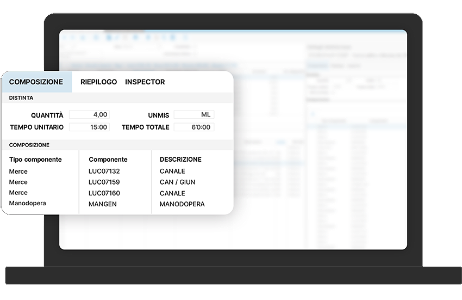Switch to the COMPOSIZIONE tab

(36, 82)
